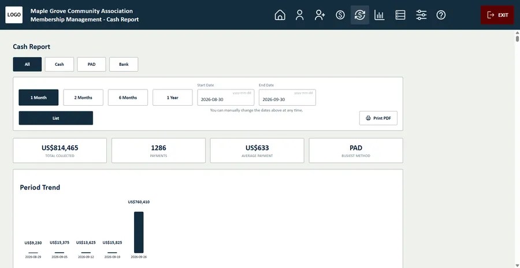520x268 pixels.
Task: Choose the 1 Month period
Action: click(x=39, y=98)
